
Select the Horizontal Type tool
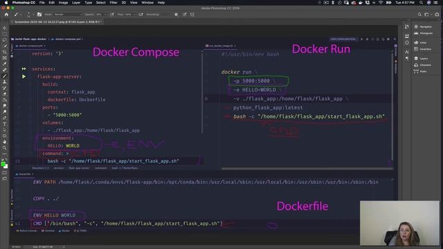[x=5, y=124]
